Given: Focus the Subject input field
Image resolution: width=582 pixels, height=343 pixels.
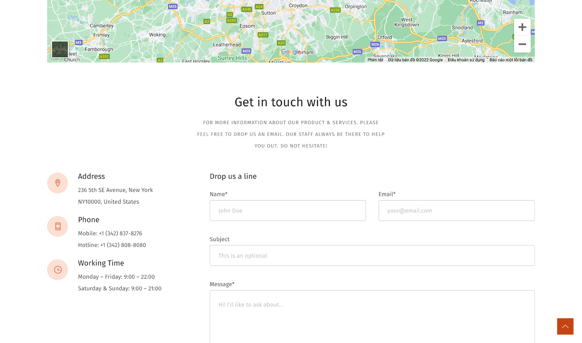Looking at the screenshot, I should (x=372, y=256).
